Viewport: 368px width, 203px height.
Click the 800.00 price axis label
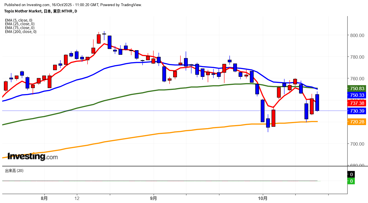pyautogui.click(x=357, y=35)
